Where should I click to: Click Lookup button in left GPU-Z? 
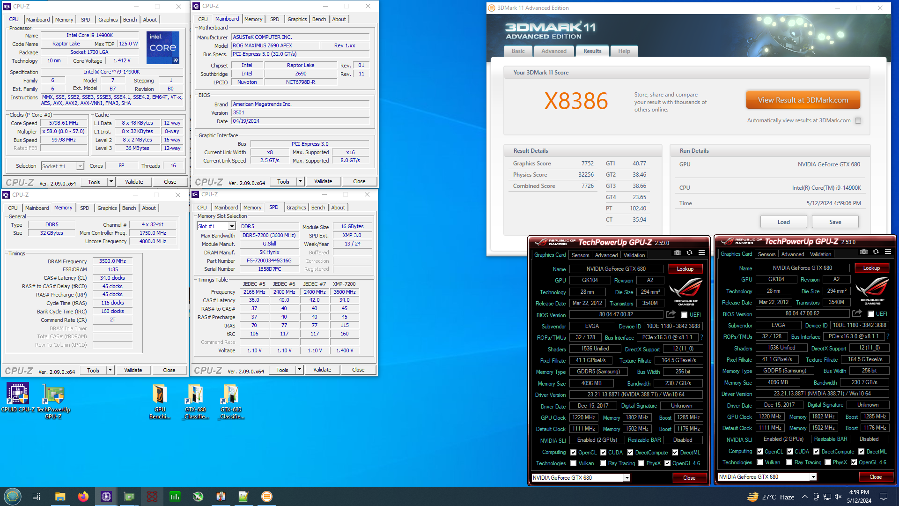point(685,269)
